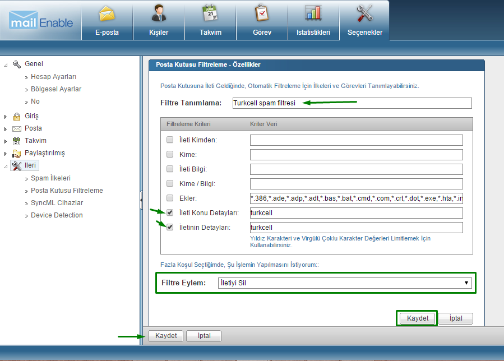This screenshot has height=361, width=504.
Task: Click the Kime input field
Action: coord(357,155)
